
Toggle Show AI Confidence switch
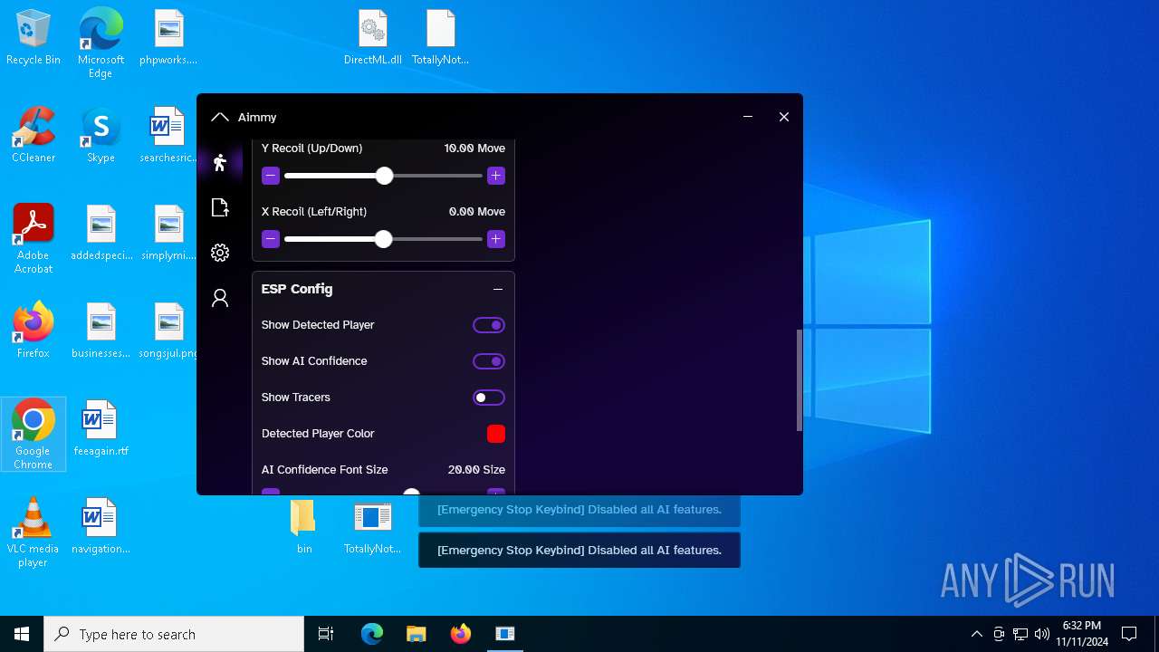coord(489,361)
